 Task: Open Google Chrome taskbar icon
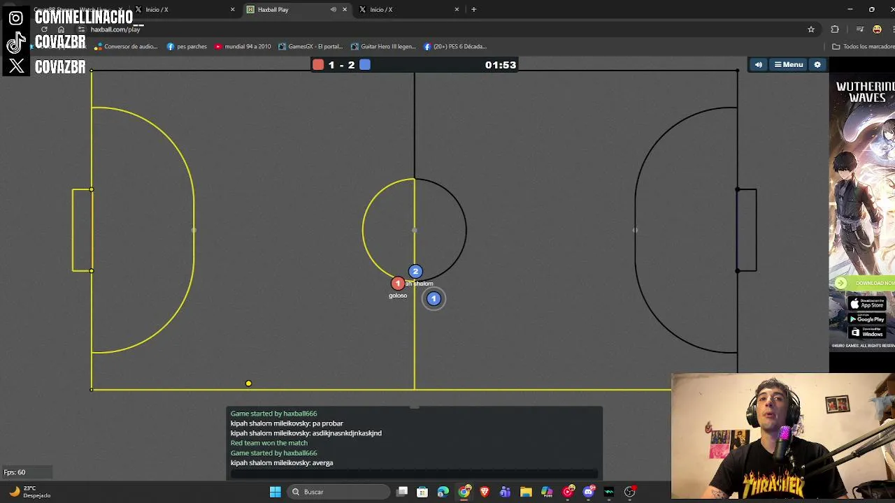pyautogui.click(x=464, y=492)
